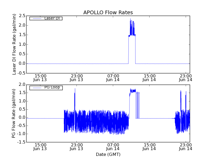This screenshot has height=158, width=211.
Task: Click '23:00 Jun 13' under the PG Loop chart
Action: [x=76, y=147]
